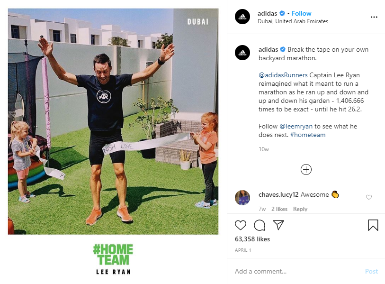Save the post with the bookmark icon
This screenshot has width=385, height=284.
373,225
